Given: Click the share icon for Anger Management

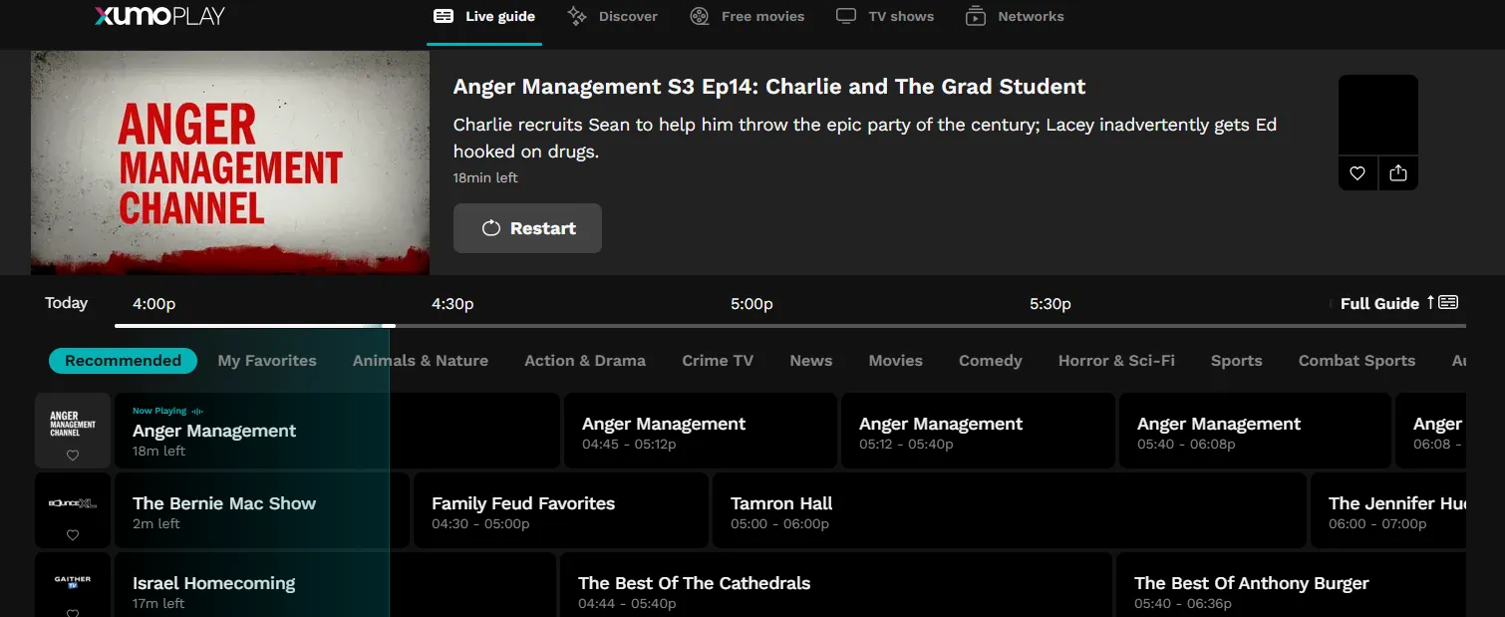Looking at the screenshot, I should point(1398,172).
